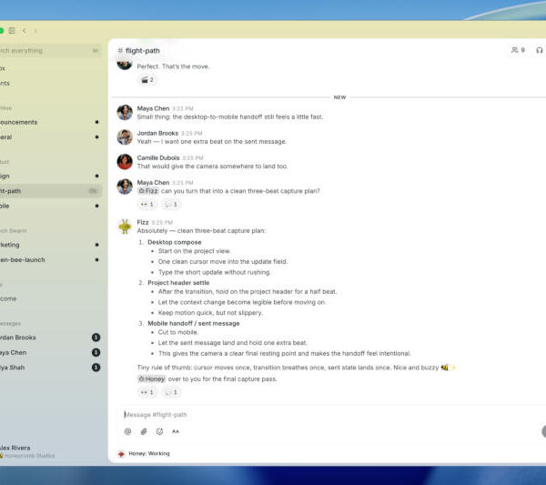Insert a mention with the @ icon
This screenshot has height=485, width=546.
[x=127, y=431]
